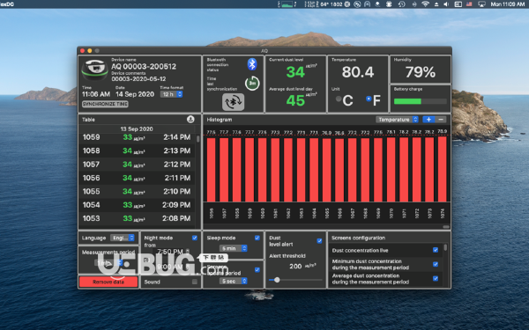Viewport: 529px width, 330px height.
Task: Zoom out histogram with minus button
Action: 441,120
